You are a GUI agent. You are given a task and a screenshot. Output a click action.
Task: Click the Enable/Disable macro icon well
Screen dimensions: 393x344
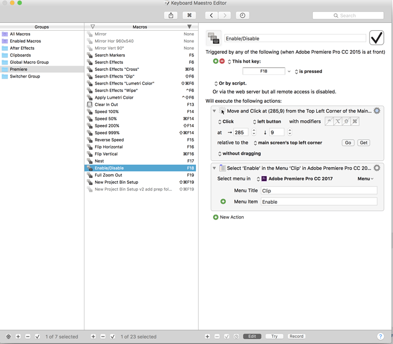click(x=214, y=38)
